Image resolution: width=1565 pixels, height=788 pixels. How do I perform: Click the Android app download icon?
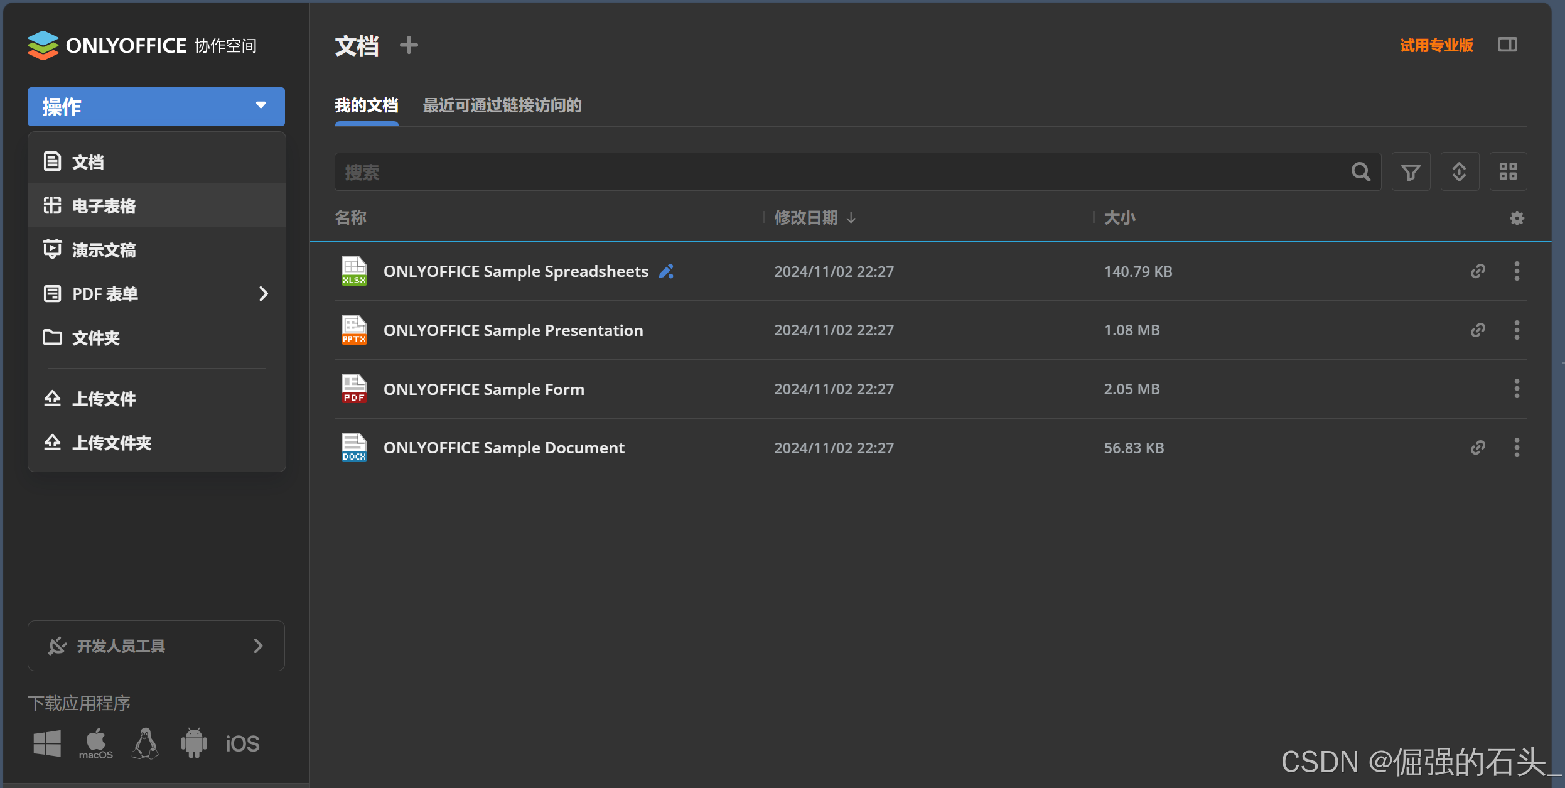pos(194,743)
